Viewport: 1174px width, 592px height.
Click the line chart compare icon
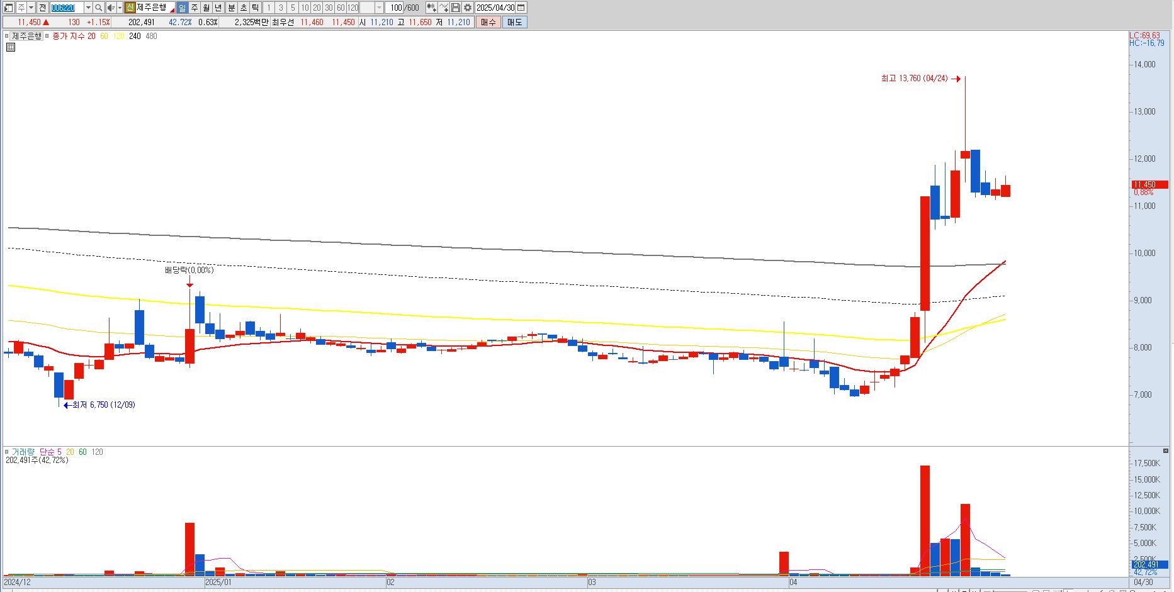pos(444,8)
